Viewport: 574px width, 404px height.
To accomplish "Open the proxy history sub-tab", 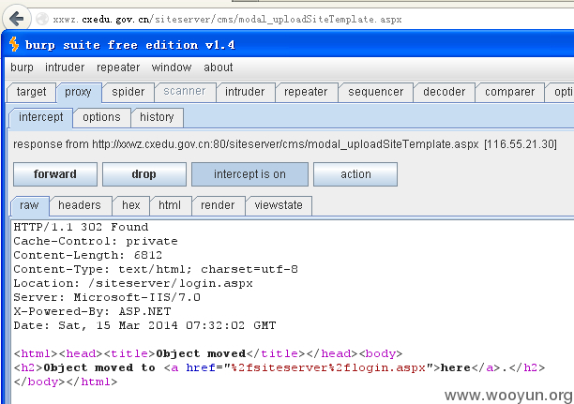I will click(157, 117).
